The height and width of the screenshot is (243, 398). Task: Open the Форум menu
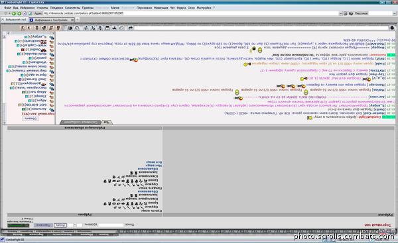click(181, 7)
